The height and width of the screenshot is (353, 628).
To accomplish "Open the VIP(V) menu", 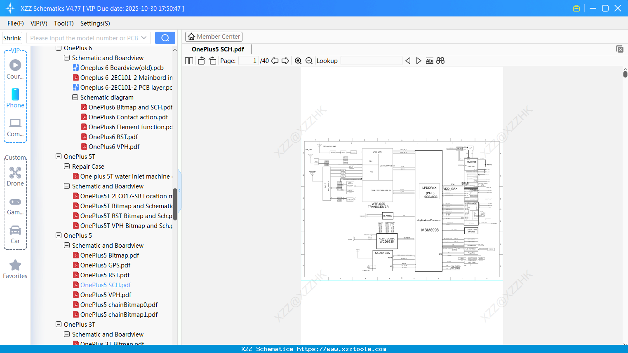I will tap(39, 23).
